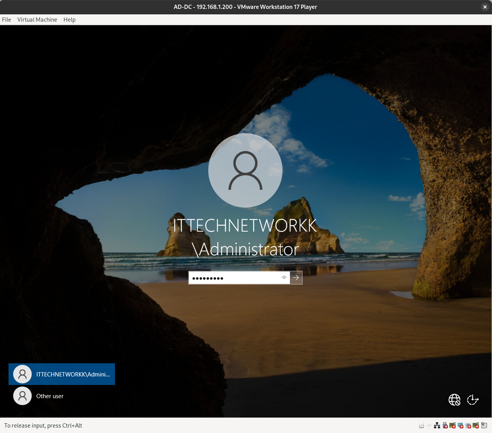
Task: Reveal the password with the eye icon
Action: pos(284,278)
